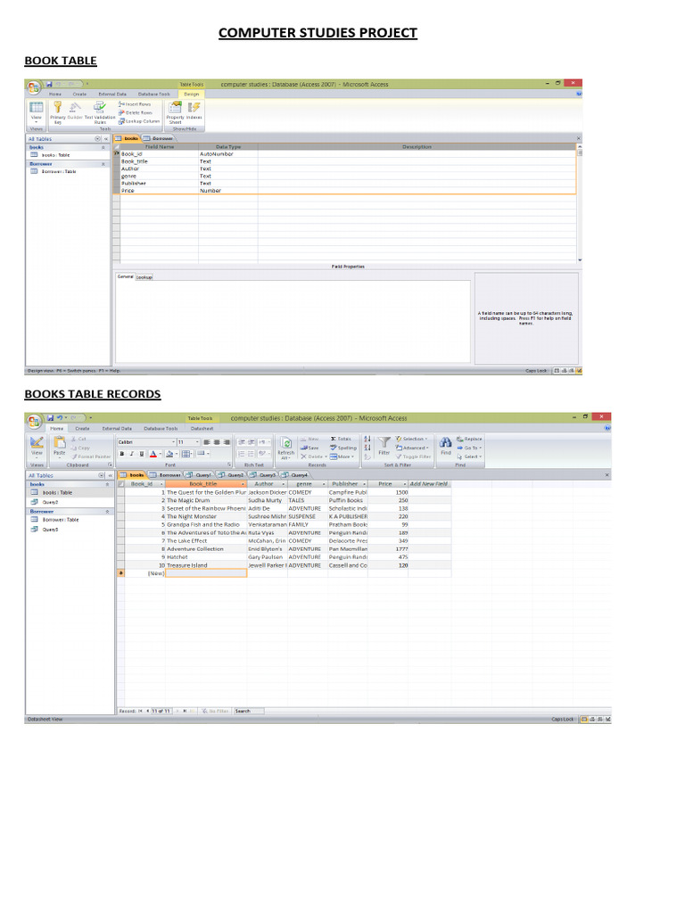Screen dimensions: 685x913
Task: Click the Book_id field name cell
Action: (x=159, y=154)
